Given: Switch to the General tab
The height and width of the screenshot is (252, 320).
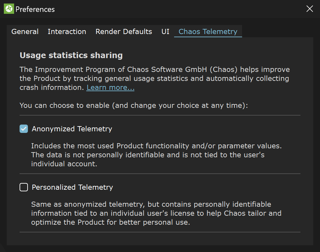Looking at the screenshot, I should pos(25,31).
